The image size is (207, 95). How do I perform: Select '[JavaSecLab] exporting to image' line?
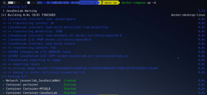click(32, 60)
